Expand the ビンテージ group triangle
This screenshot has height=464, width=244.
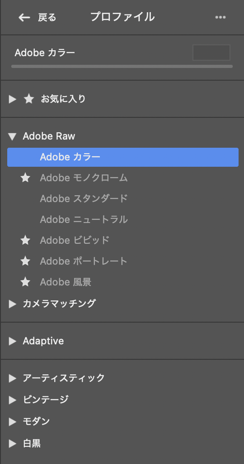(x=12, y=400)
